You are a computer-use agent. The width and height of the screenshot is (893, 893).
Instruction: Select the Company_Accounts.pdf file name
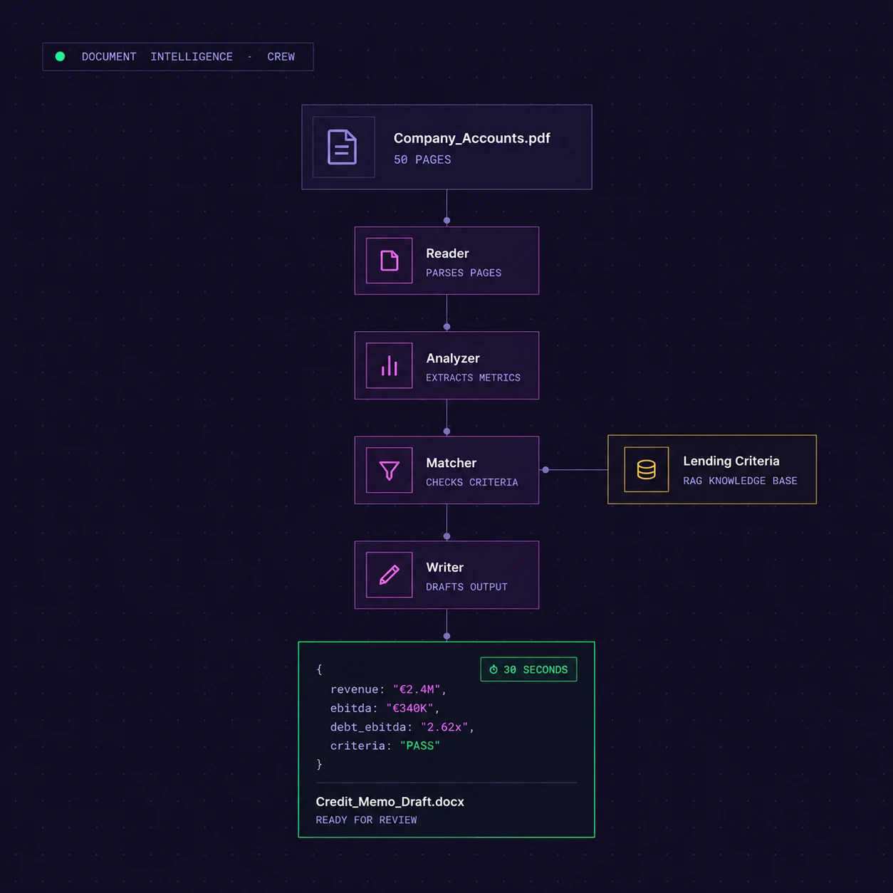(x=472, y=138)
